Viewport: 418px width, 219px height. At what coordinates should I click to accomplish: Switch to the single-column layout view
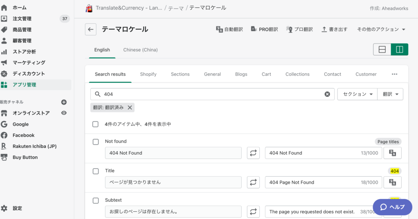[x=382, y=50]
